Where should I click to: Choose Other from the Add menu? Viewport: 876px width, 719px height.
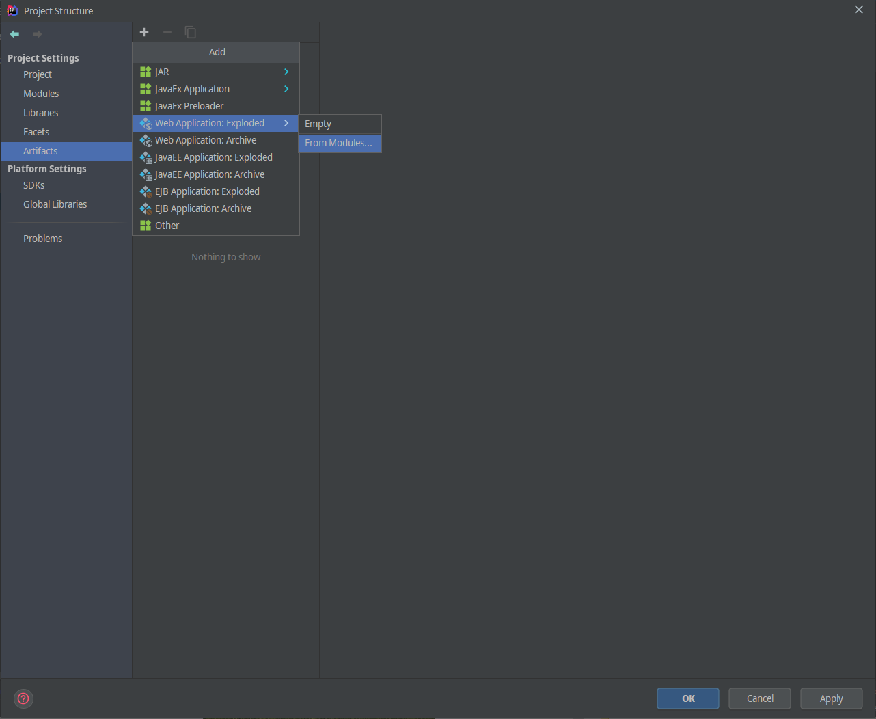(216, 226)
